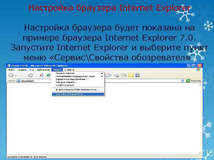Click the vertical scrollbar down arrow
This screenshot has height=160, width=214.
(200, 153)
